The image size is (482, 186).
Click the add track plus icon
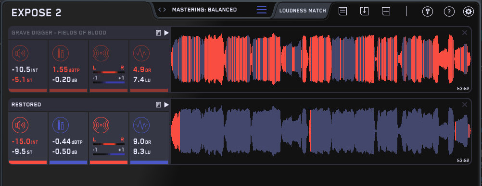pyautogui.click(x=386, y=12)
